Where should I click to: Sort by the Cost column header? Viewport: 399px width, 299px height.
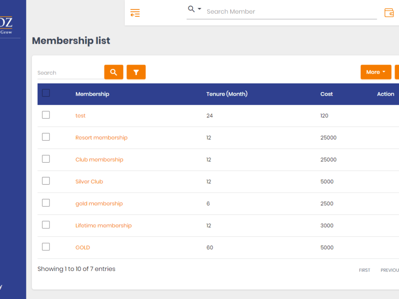[326, 94]
